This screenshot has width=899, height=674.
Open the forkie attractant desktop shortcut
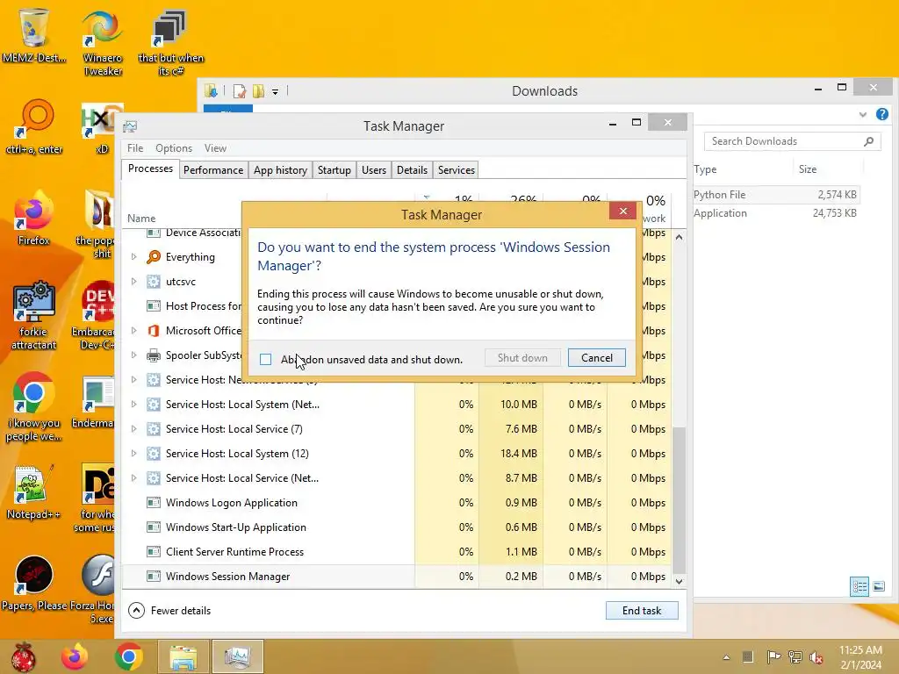click(34, 315)
